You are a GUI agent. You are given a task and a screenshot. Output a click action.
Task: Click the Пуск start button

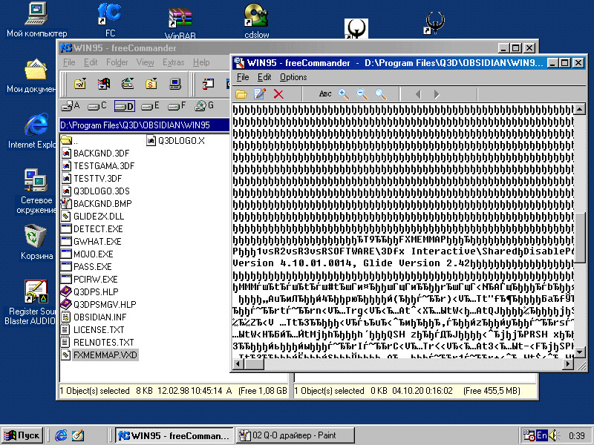tap(22, 435)
